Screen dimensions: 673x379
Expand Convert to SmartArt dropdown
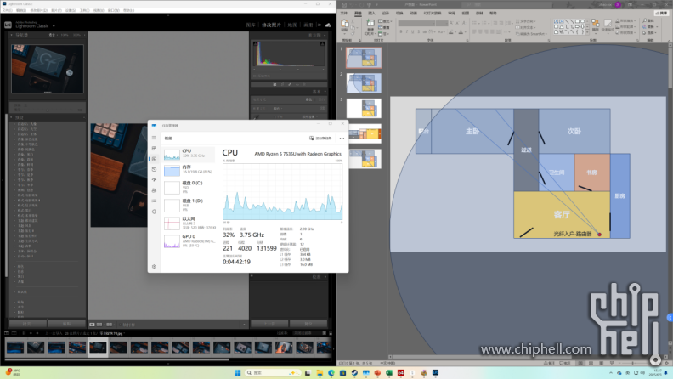pos(546,33)
